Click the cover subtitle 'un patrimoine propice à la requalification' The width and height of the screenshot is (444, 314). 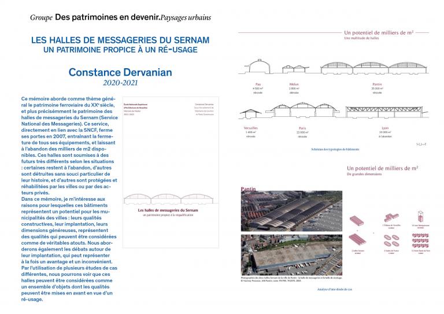click(x=168, y=215)
